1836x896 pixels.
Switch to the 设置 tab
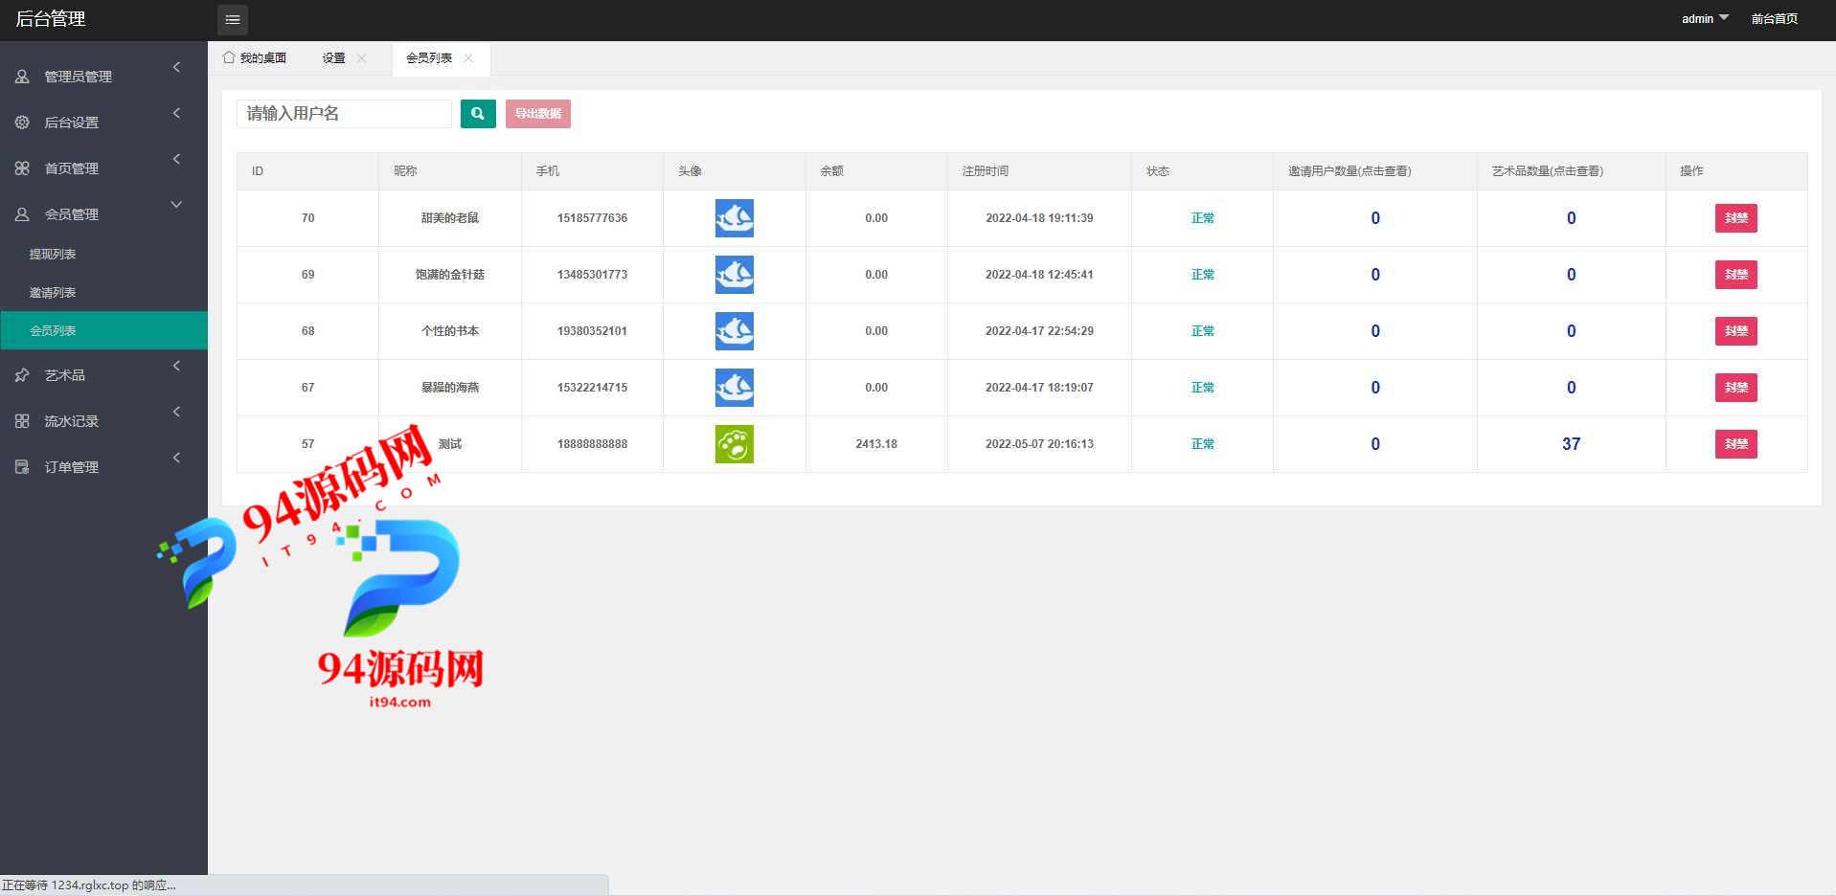tap(333, 58)
